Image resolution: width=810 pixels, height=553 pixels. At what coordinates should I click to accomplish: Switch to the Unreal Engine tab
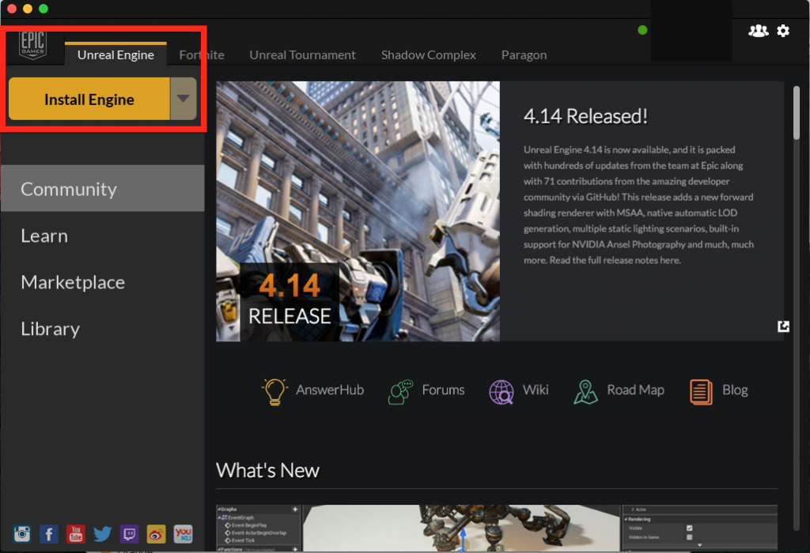[x=115, y=55]
